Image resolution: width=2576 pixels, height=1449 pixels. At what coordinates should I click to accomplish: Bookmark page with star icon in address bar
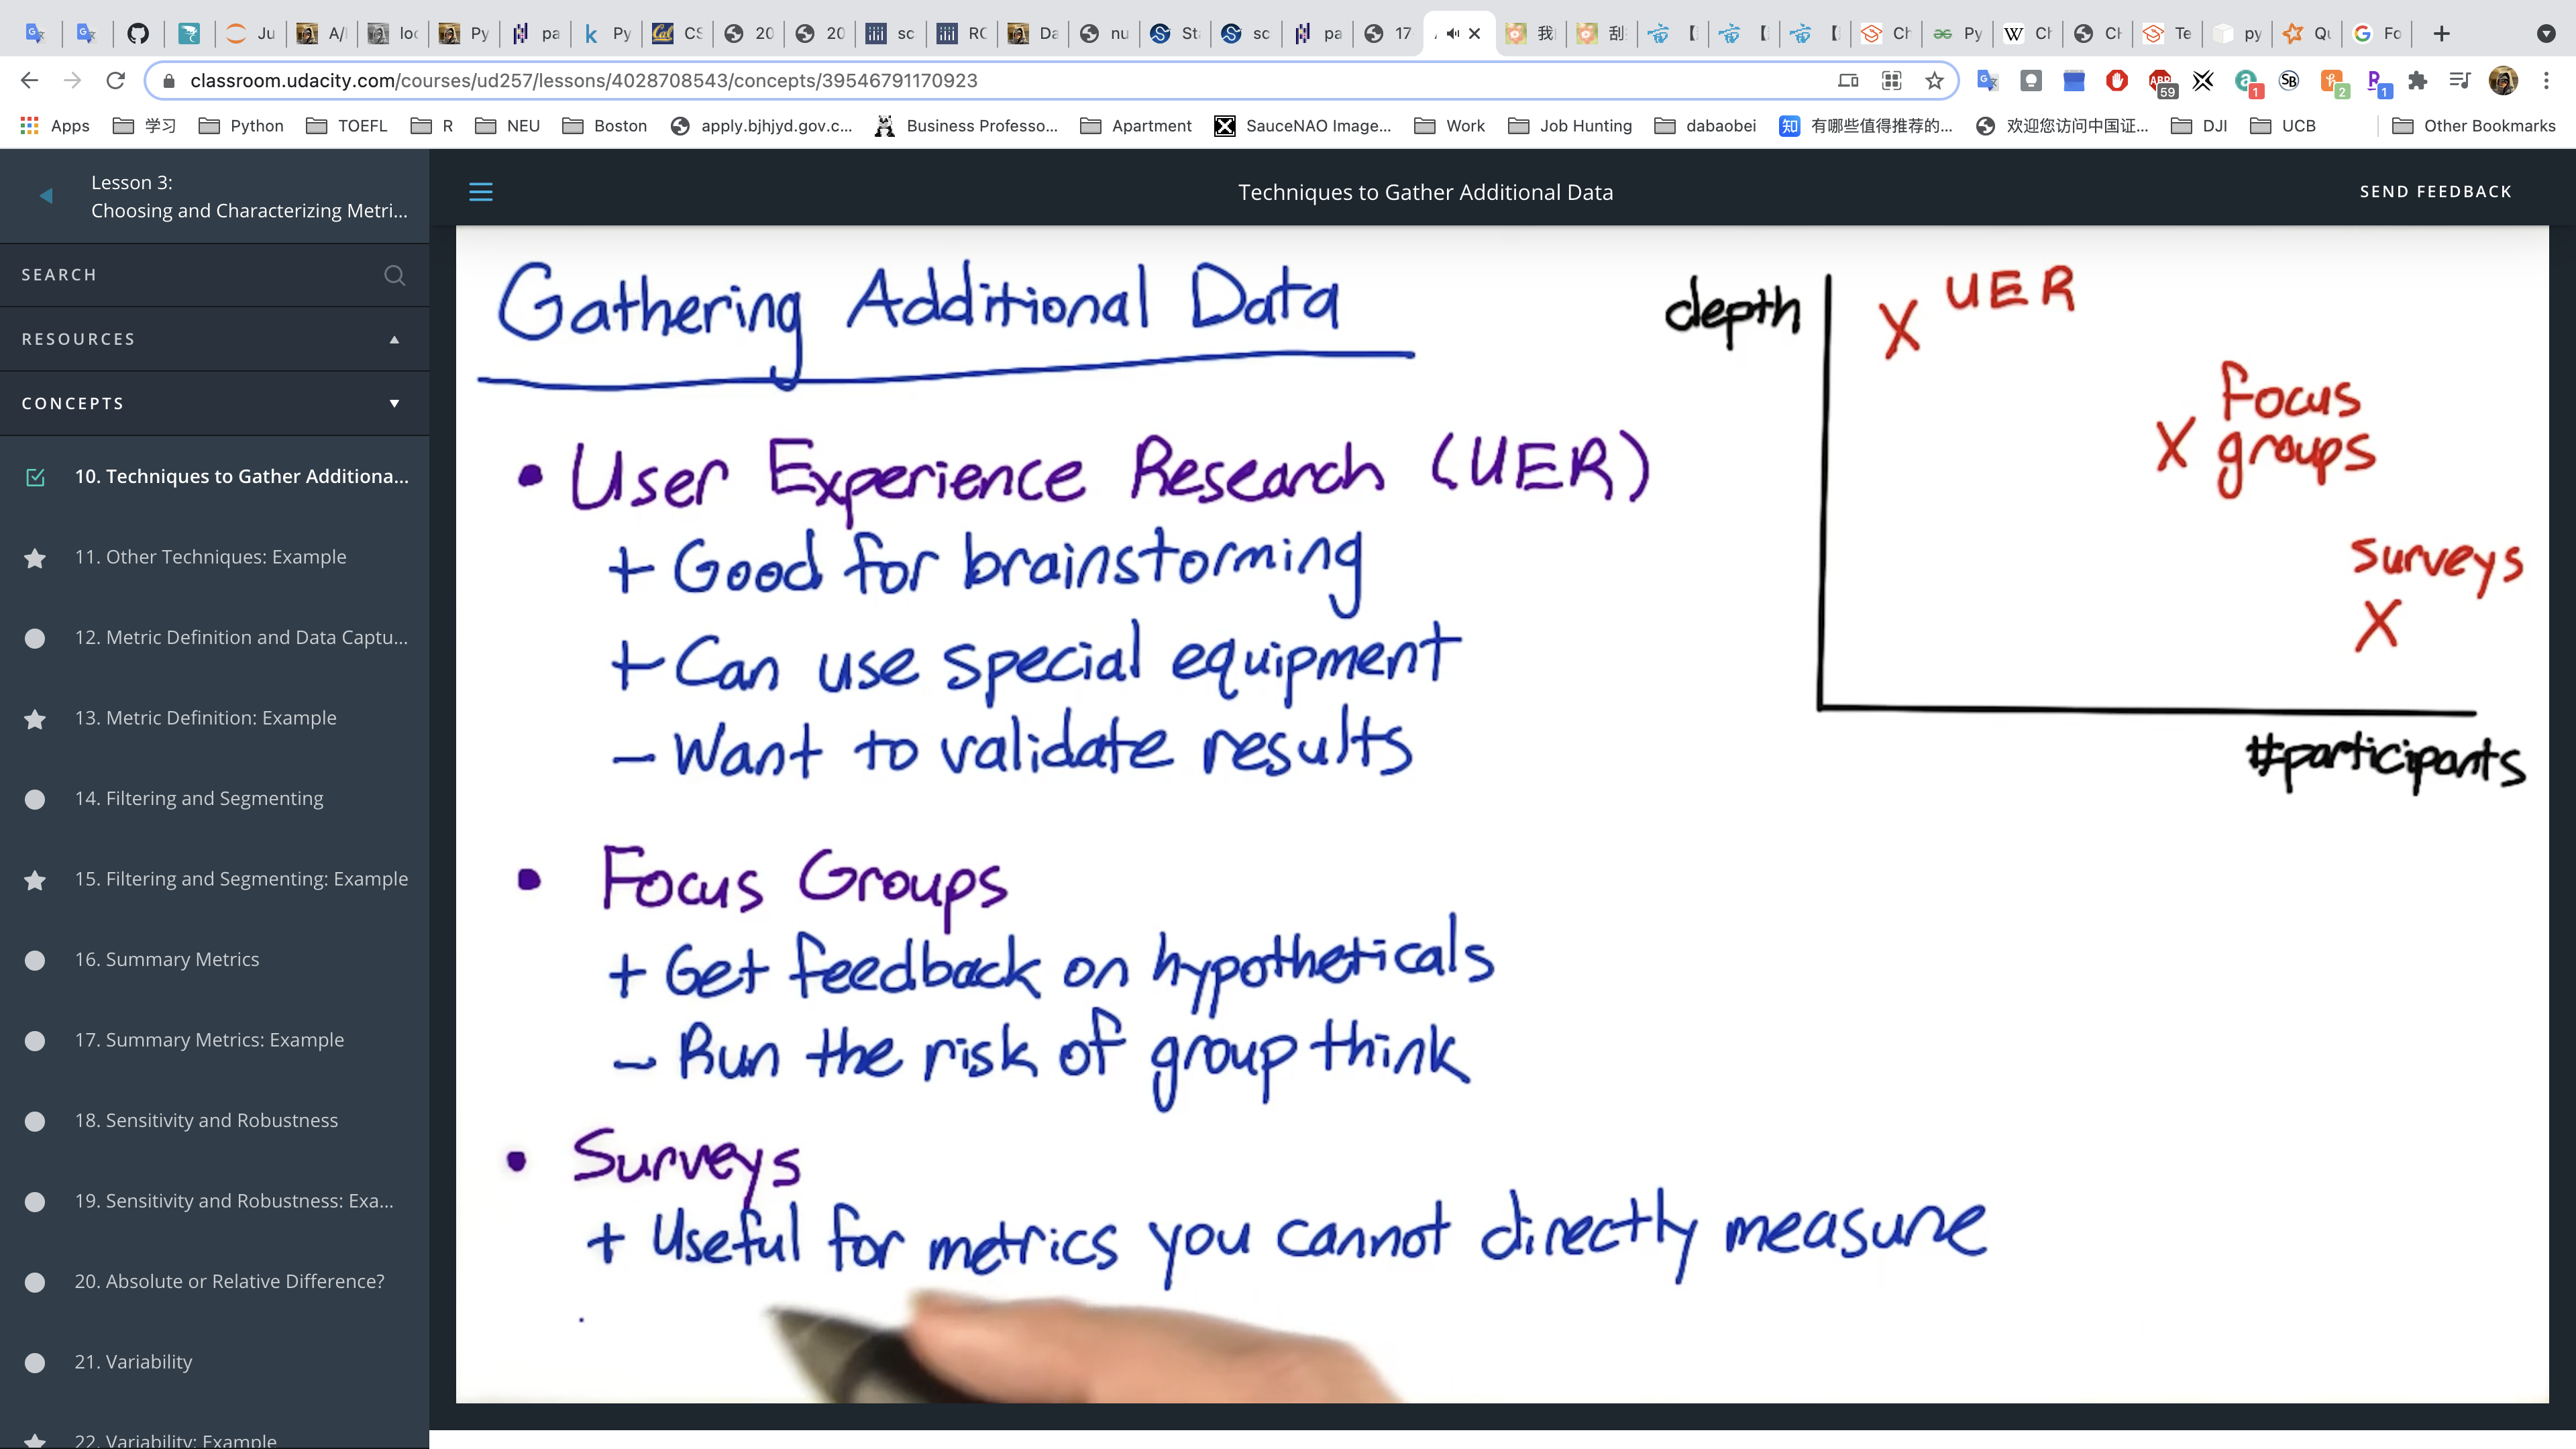[x=1934, y=81]
